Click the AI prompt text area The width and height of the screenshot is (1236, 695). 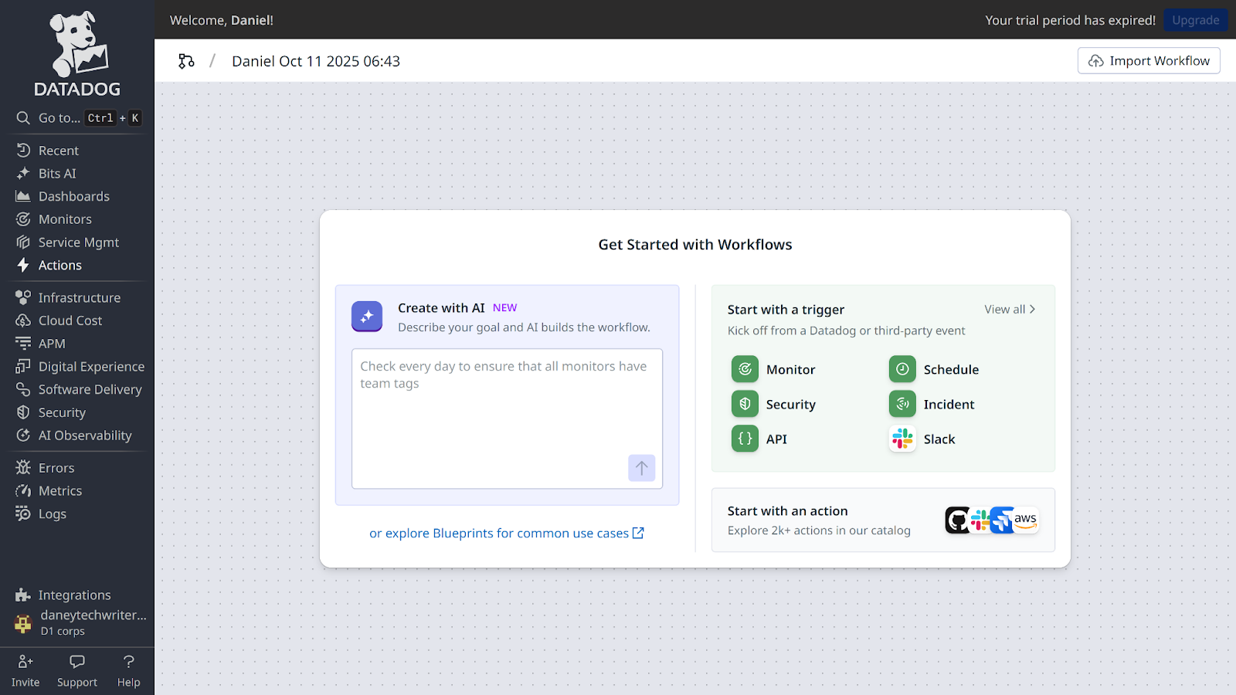[507, 419]
